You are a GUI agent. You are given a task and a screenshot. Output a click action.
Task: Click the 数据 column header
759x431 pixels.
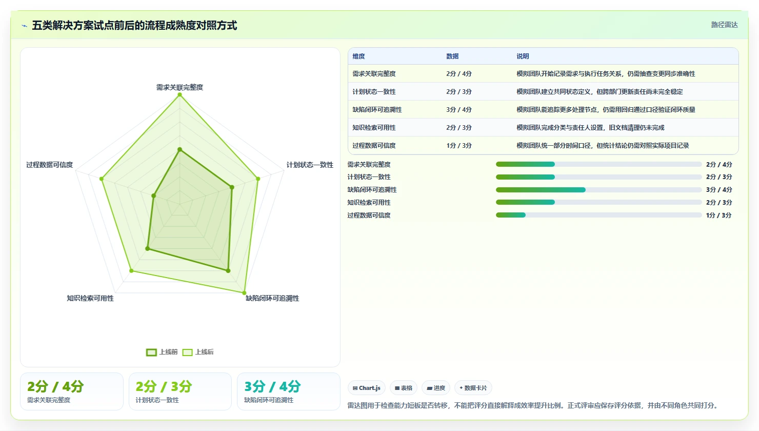452,56
